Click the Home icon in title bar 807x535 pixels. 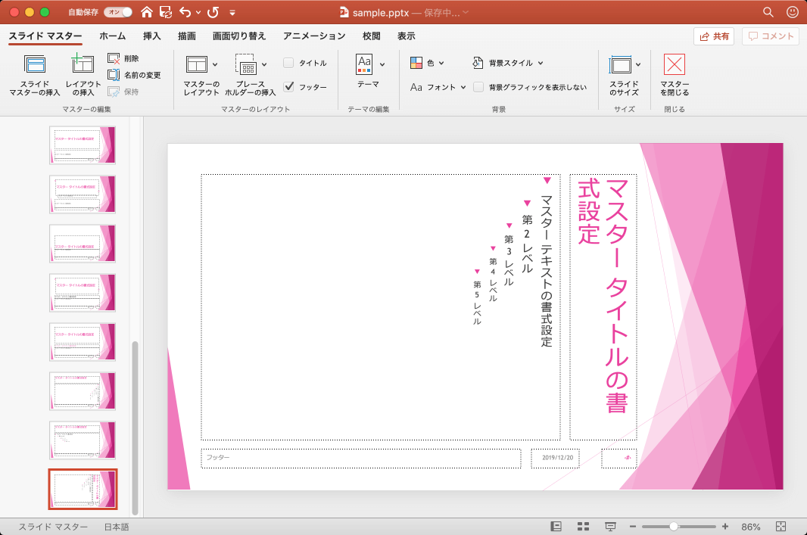pos(146,12)
